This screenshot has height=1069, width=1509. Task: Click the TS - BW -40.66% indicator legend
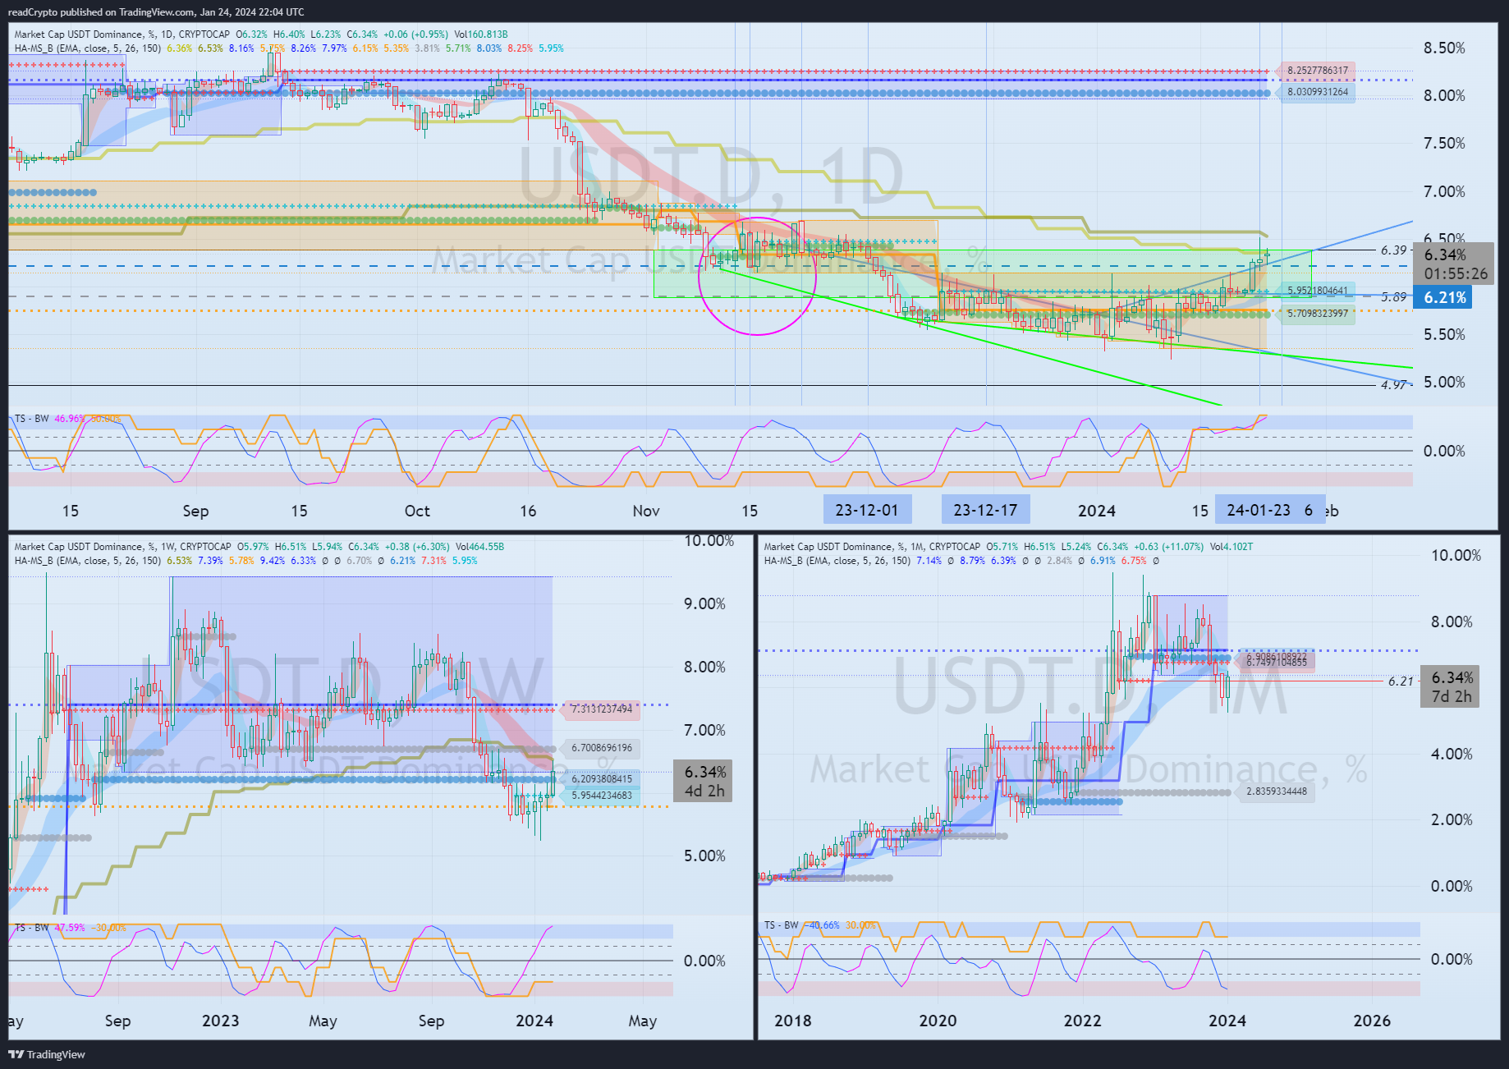(820, 925)
